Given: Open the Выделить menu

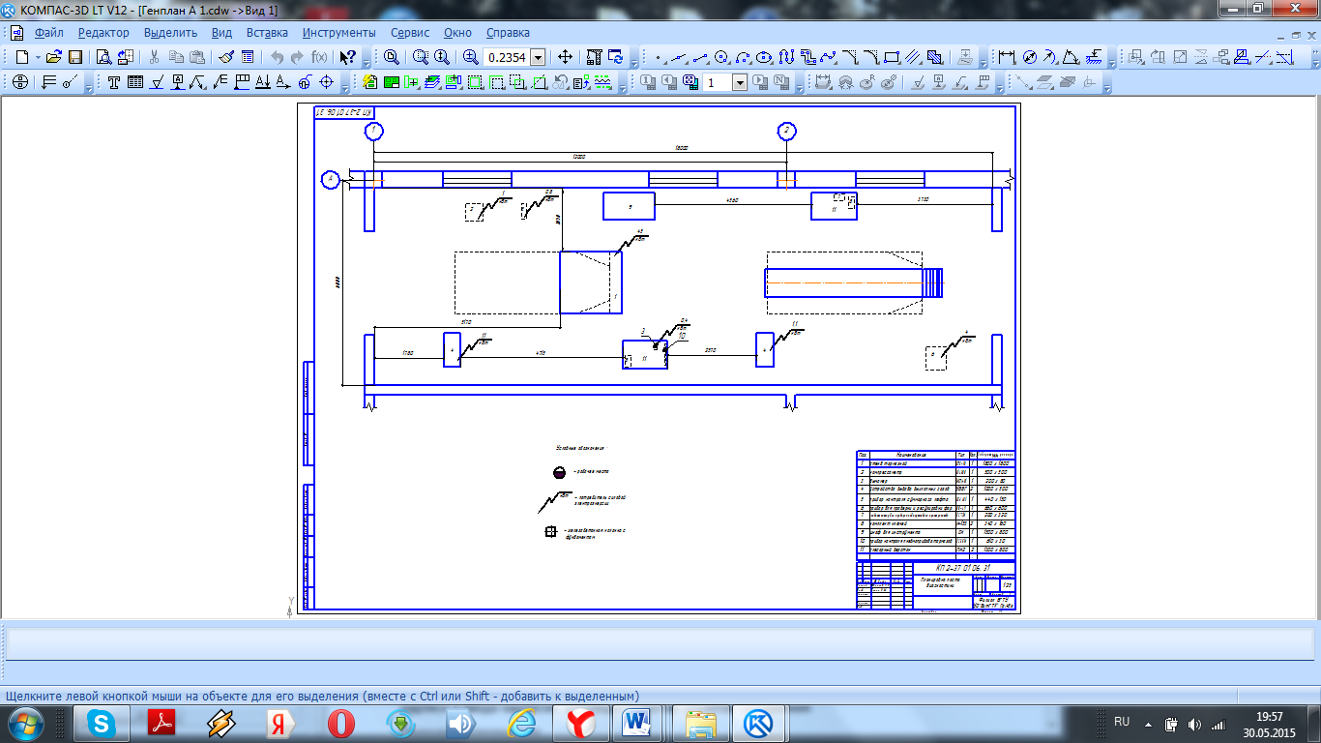Looking at the screenshot, I should 170,32.
